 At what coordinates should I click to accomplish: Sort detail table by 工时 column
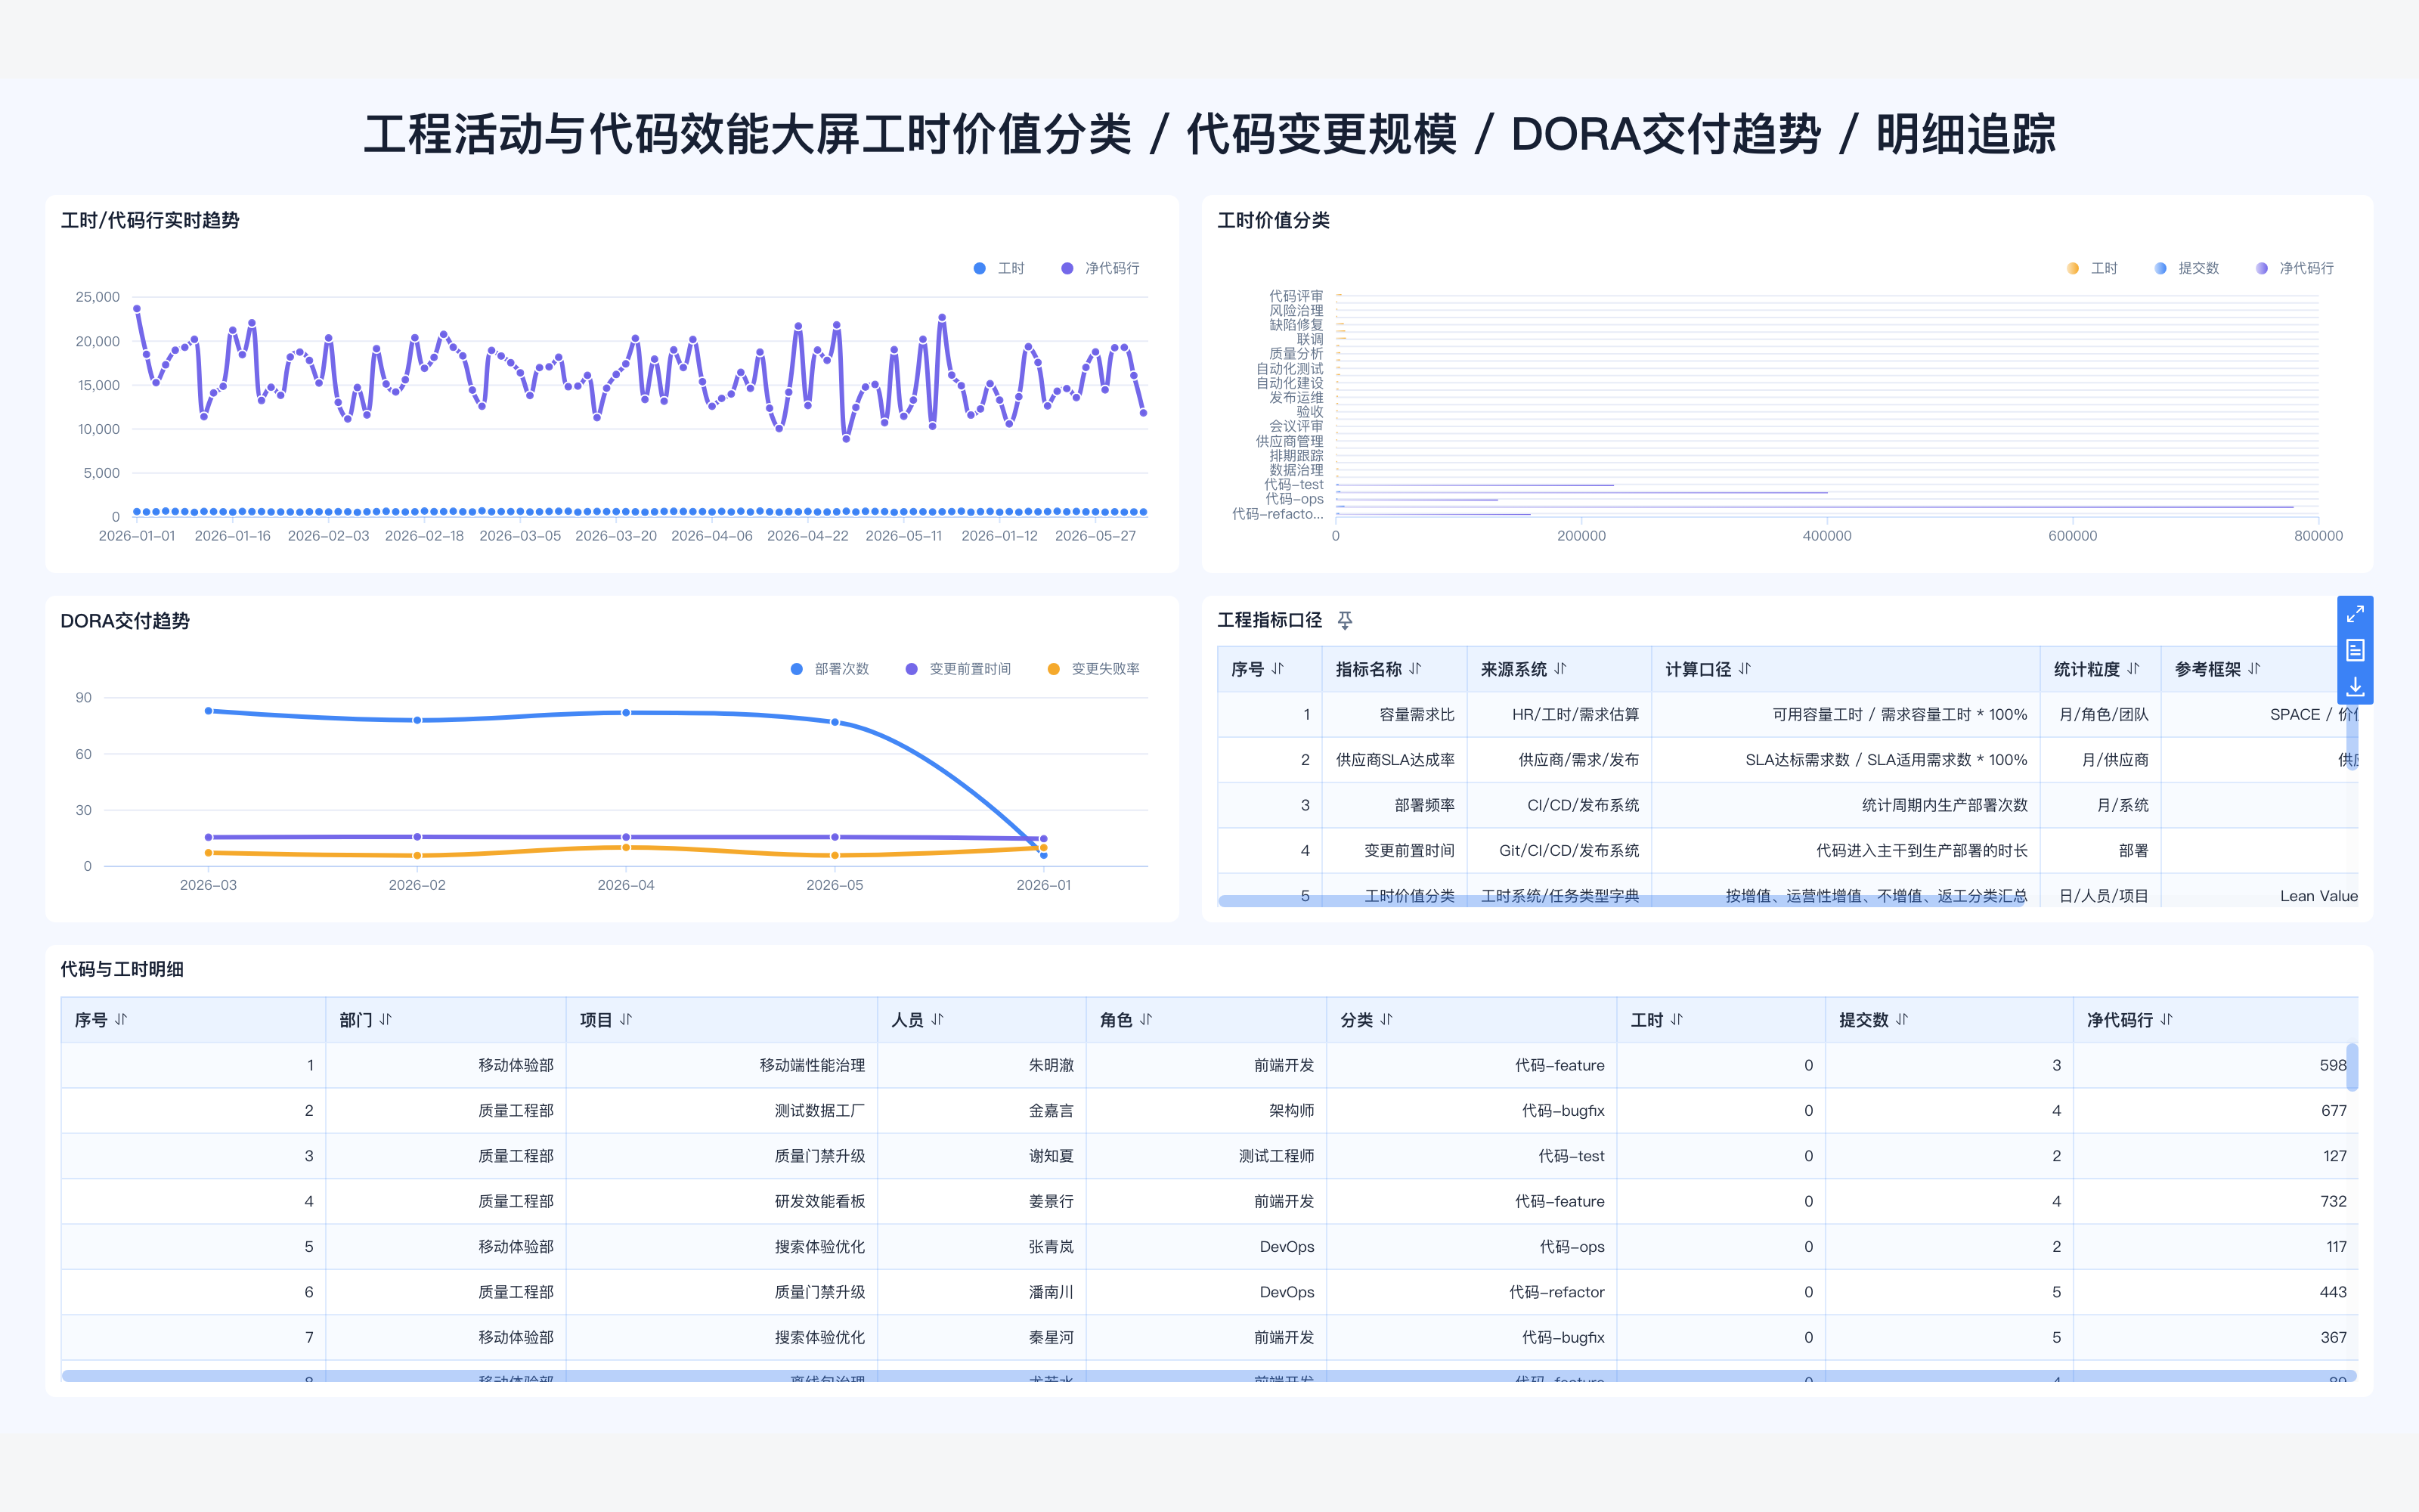pos(1677,1020)
